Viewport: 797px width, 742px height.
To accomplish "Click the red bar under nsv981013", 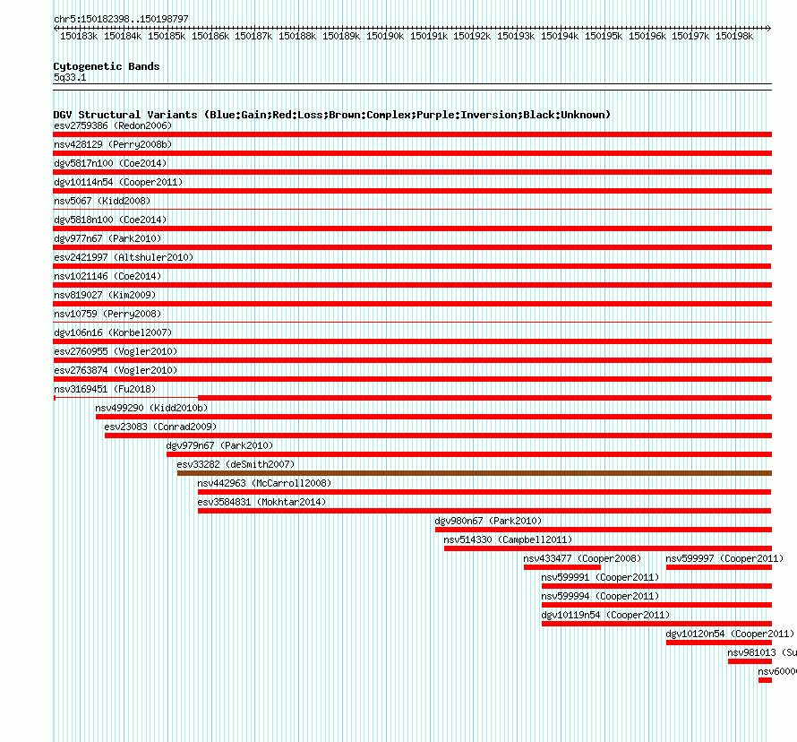I will [750, 661].
